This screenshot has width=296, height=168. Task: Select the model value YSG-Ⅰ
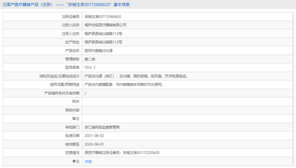pyautogui.click(x=90, y=67)
